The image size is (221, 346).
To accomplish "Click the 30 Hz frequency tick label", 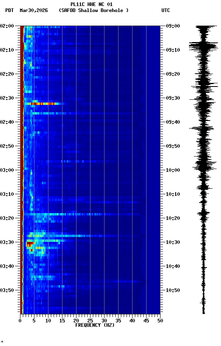I will 104,321.
